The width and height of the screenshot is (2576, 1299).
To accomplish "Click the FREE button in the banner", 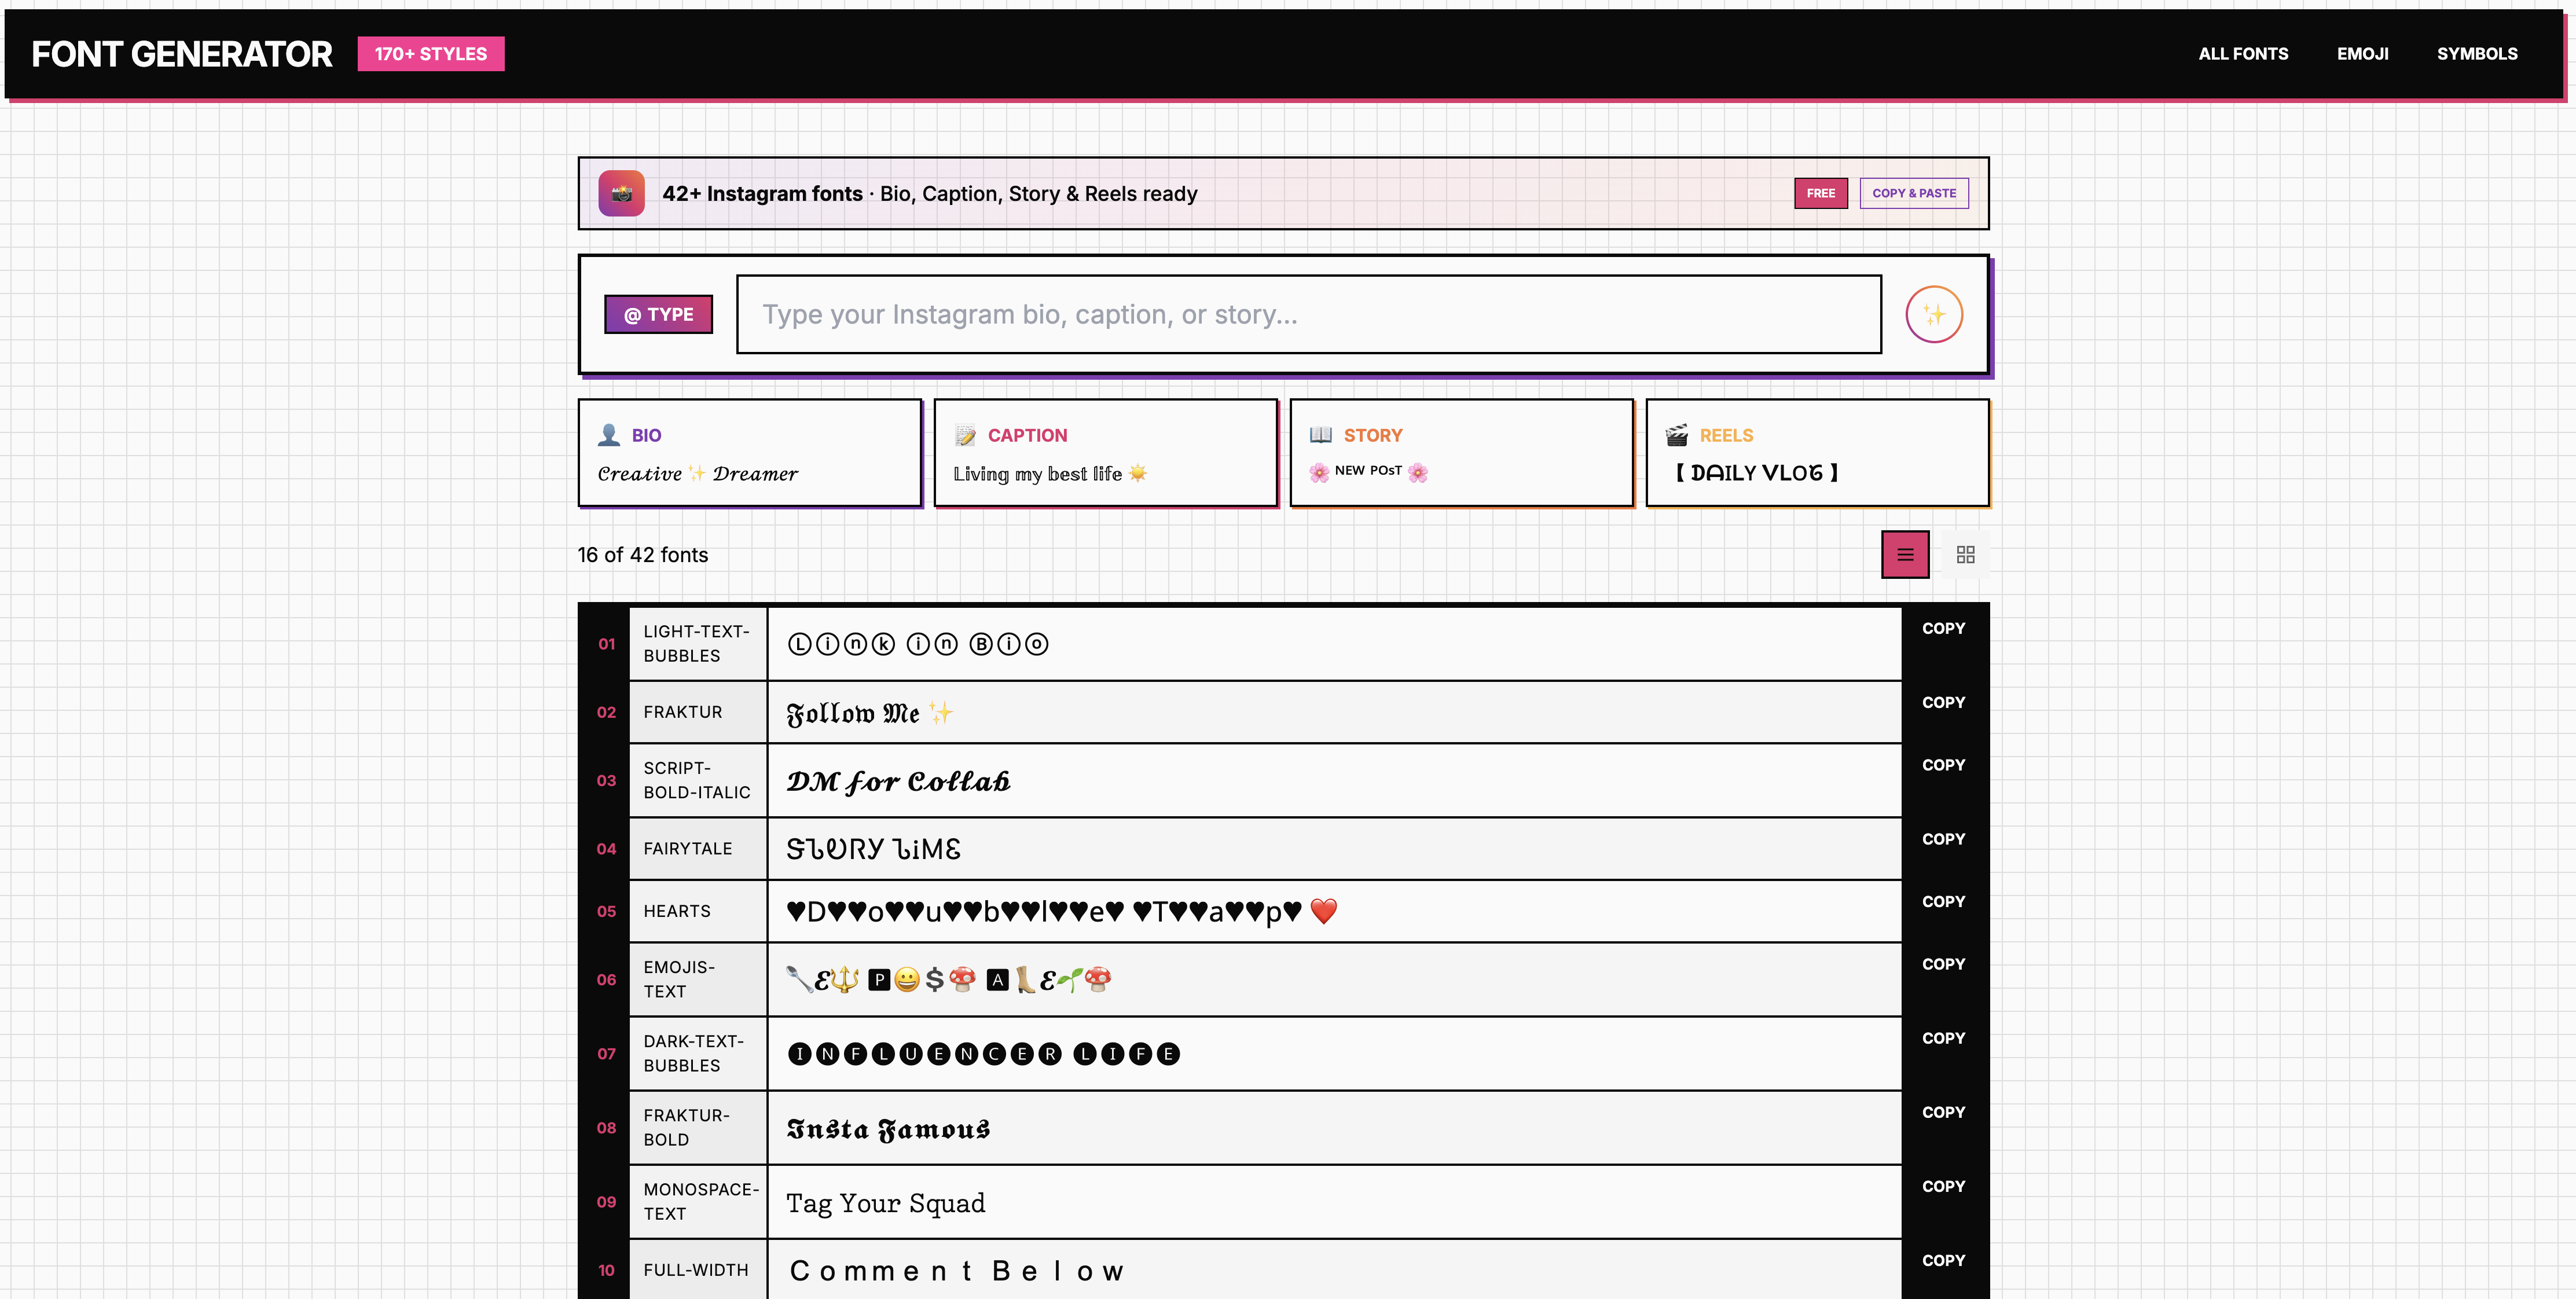I will pos(1820,193).
